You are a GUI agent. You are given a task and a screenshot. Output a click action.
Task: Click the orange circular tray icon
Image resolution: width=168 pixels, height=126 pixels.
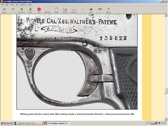click(153, 123)
